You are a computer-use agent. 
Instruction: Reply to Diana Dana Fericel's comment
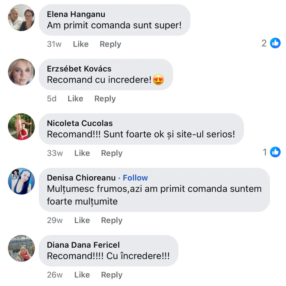coord(112,275)
